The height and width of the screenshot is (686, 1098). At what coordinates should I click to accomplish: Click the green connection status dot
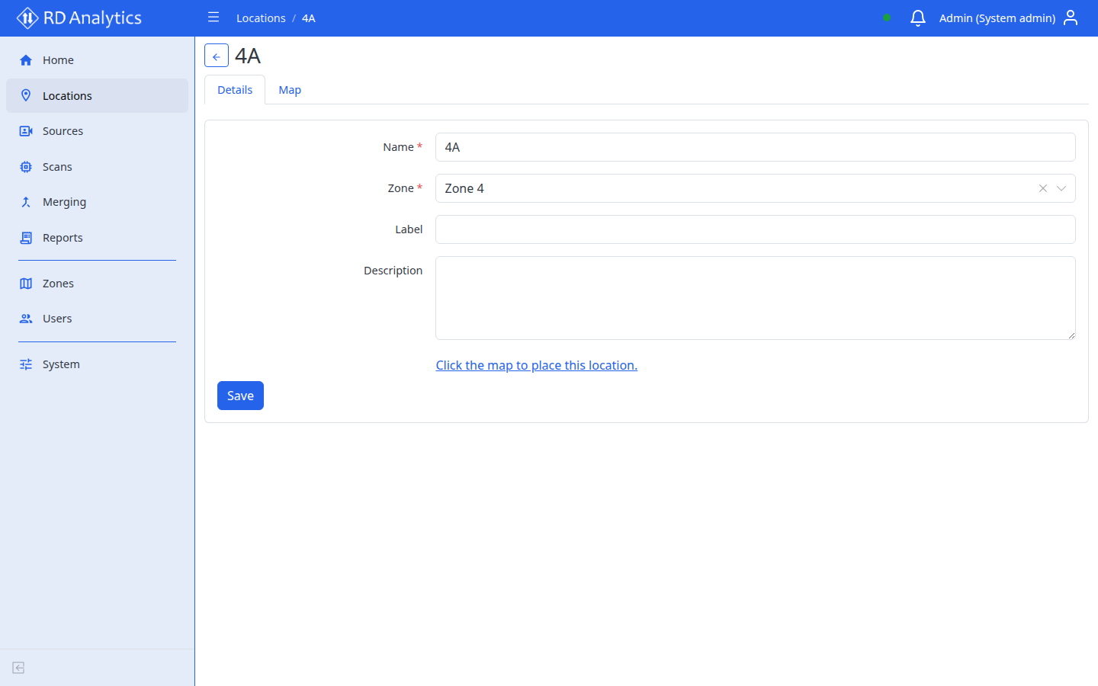887,18
